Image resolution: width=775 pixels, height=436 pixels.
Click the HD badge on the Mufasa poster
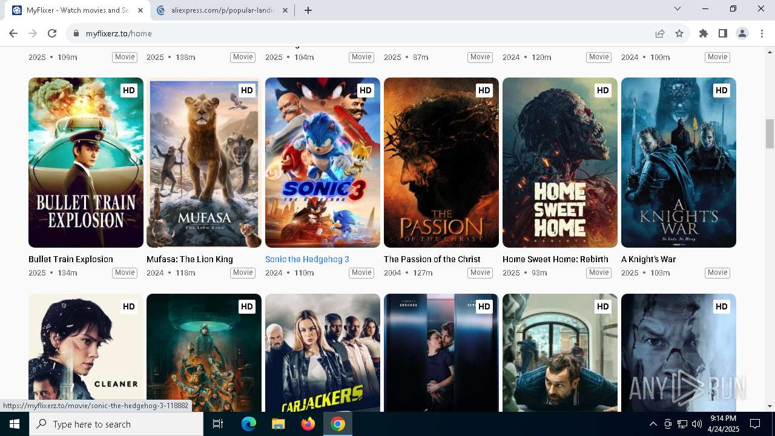246,90
